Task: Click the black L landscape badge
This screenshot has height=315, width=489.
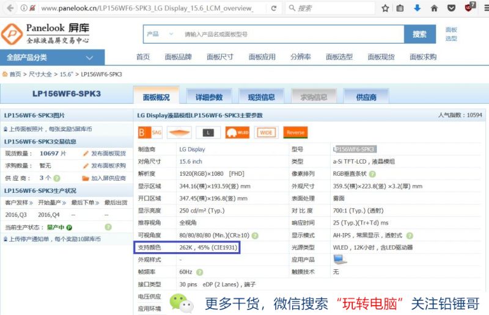Action: click(208, 132)
